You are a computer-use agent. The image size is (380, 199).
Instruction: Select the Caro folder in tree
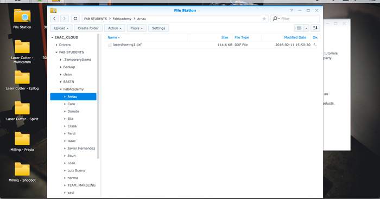coord(71,104)
